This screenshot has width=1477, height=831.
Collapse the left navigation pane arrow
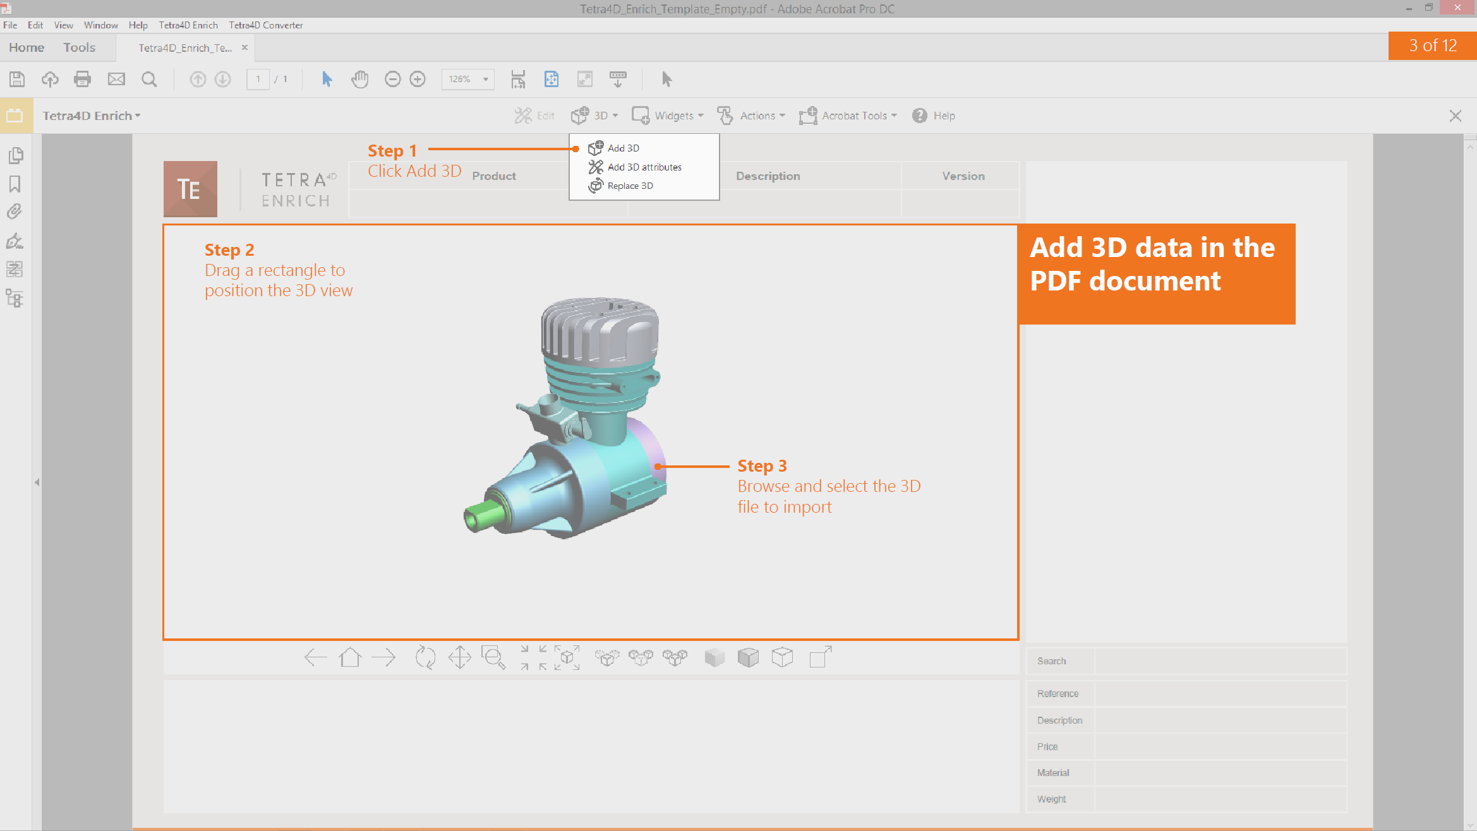click(x=37, y=482)
